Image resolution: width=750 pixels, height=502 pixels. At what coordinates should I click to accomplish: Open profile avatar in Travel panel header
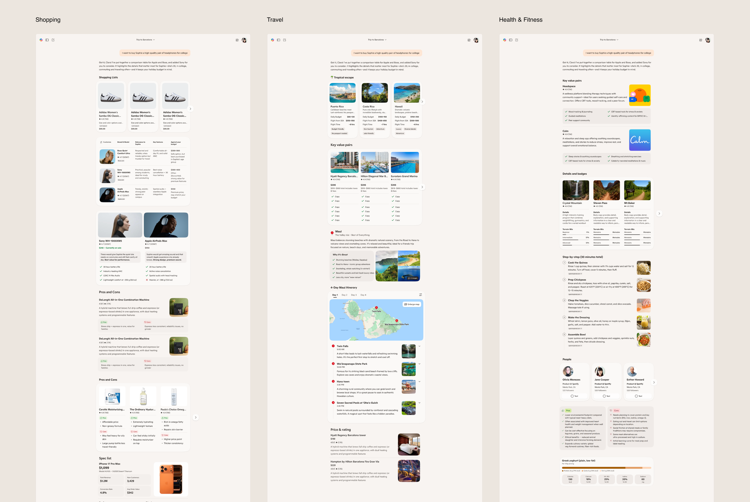coord(476,40)
